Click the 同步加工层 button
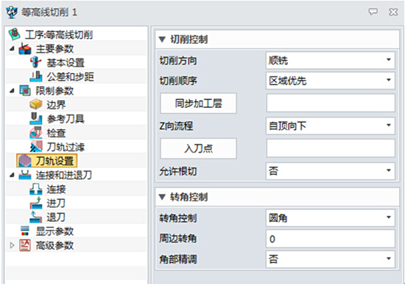This screenshot has height=286, width=405. (198, 103)
